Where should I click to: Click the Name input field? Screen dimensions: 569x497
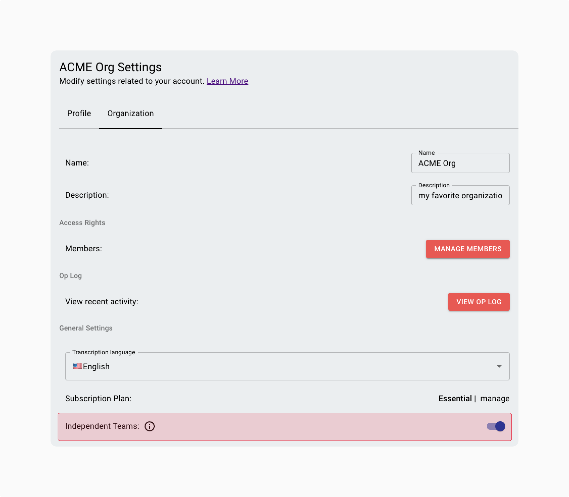[x=460, y=163]
